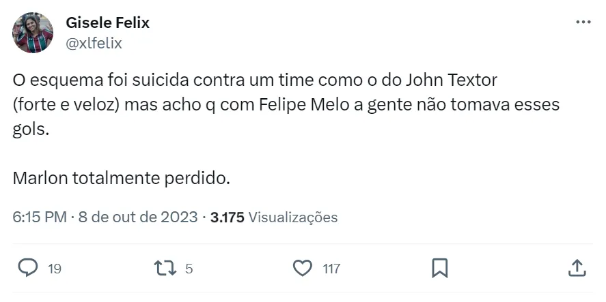
Task: Click the reply count 19
Action: (55, 269)
